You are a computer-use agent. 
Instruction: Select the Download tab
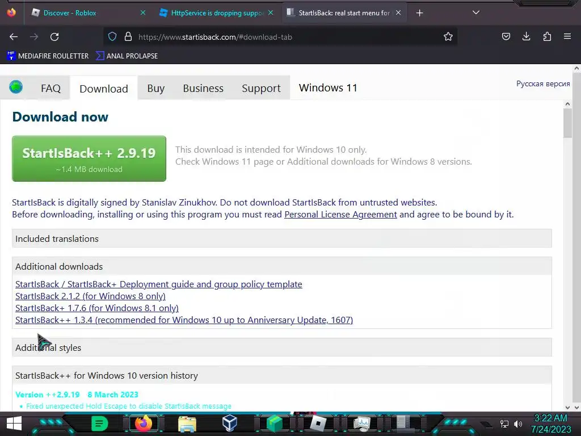click(x=104, y=89)
